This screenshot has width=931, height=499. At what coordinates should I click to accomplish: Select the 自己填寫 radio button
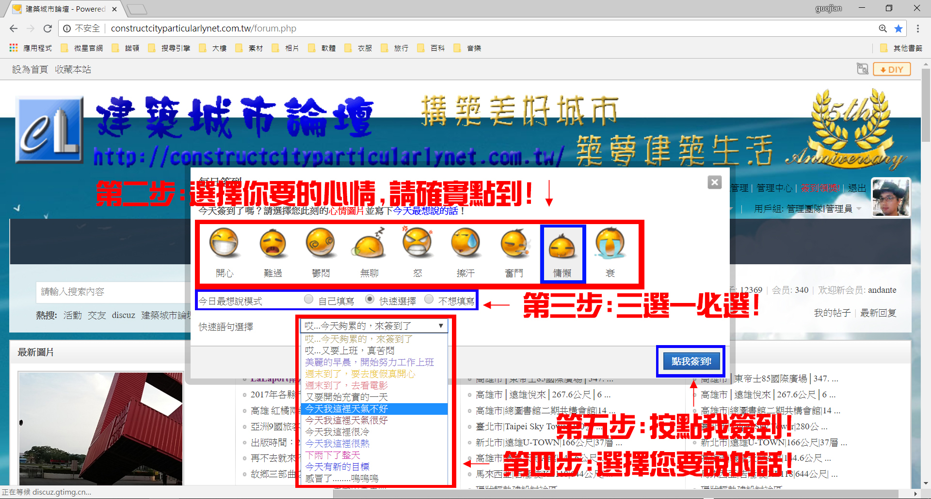308,300
